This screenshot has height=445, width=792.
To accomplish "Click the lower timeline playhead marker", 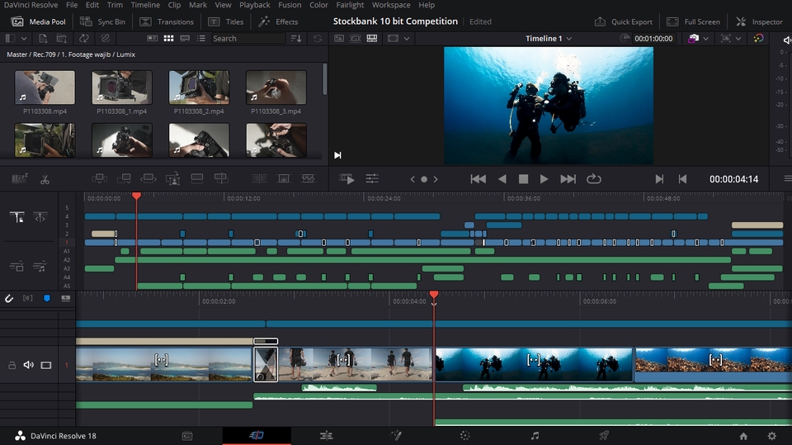I will coord(434,295).
